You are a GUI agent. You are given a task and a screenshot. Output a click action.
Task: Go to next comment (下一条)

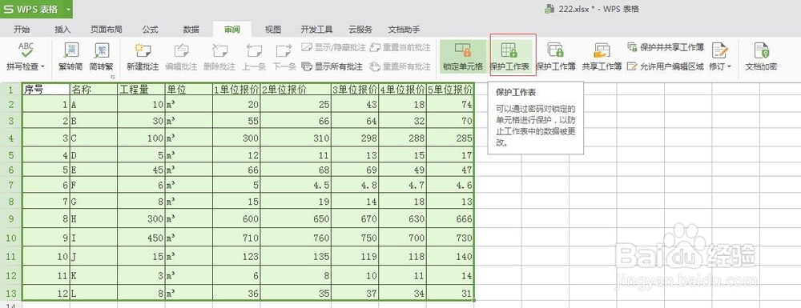tap(284, 57)
